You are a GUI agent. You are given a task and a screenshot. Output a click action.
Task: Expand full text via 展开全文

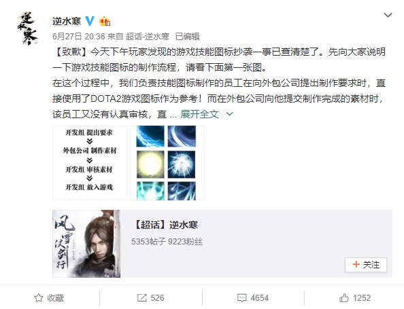(200, 114)
